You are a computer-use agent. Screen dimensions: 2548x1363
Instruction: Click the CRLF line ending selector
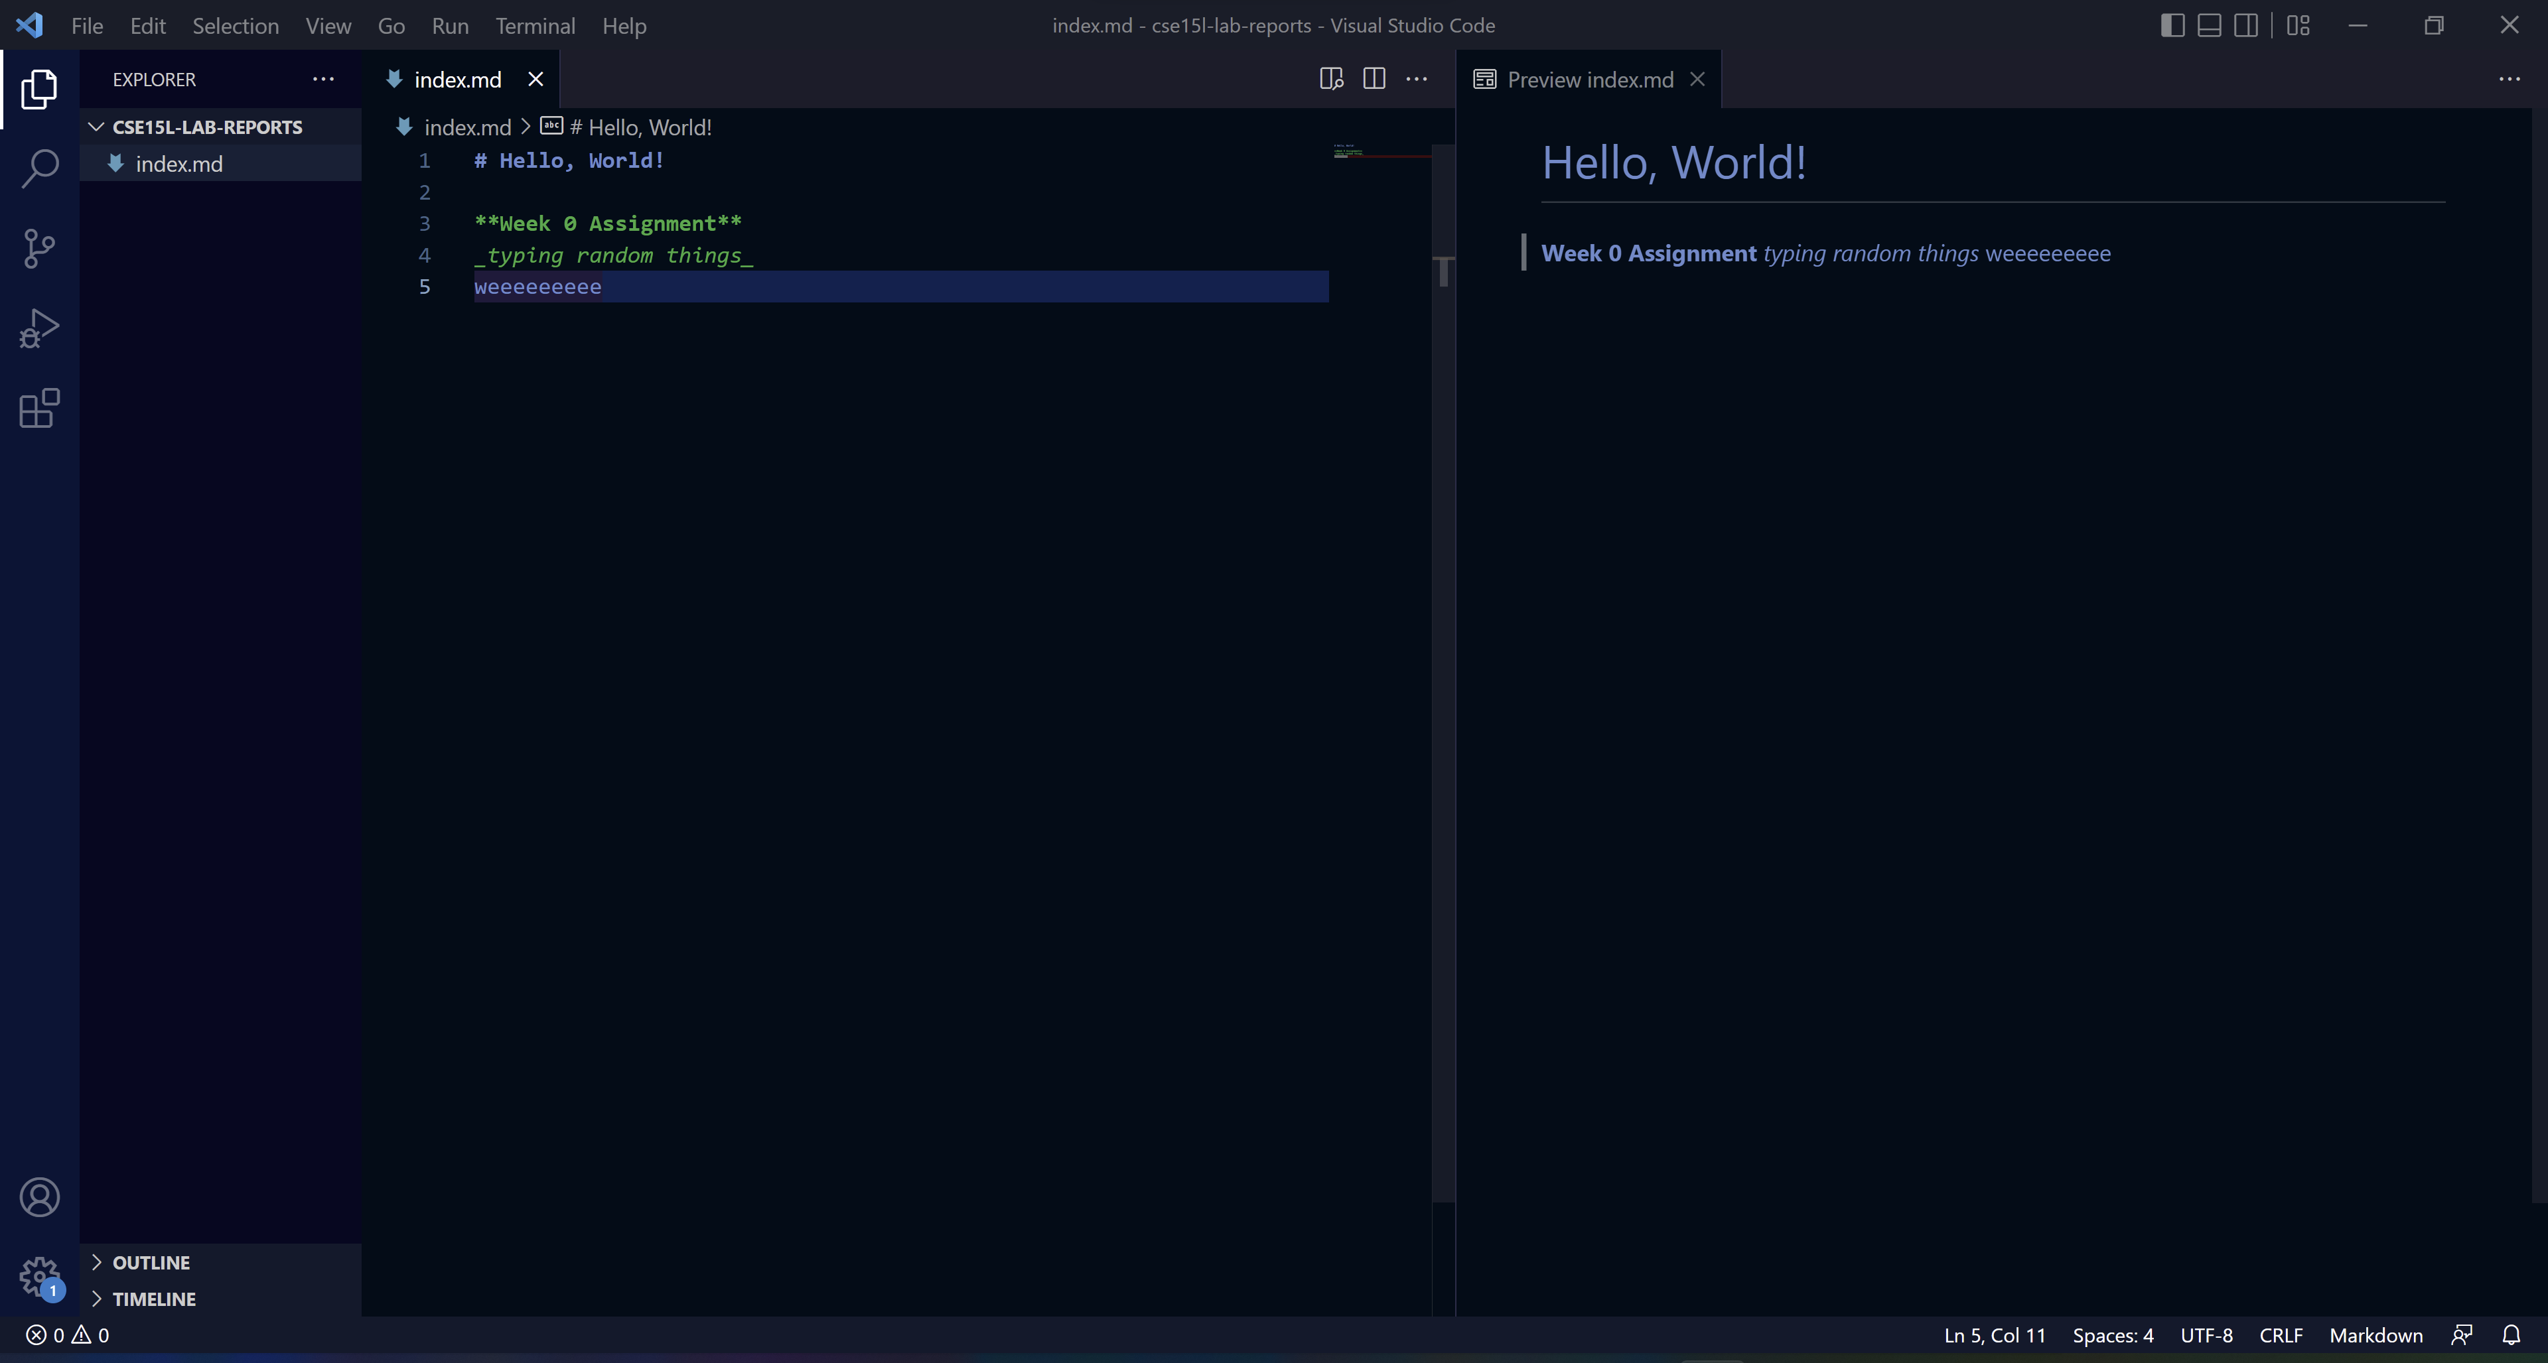pos(2280,1335)
